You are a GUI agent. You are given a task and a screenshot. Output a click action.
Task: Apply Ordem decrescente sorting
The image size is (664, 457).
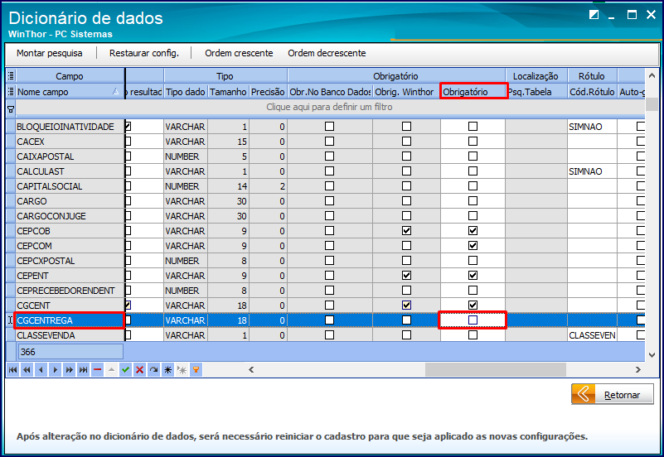click(327, 53)
